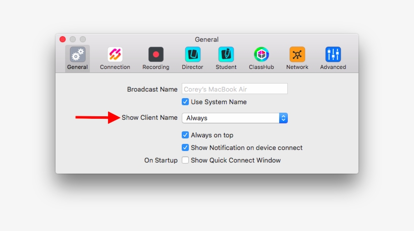Open the Advanced sliders icon
This screenshot has height=231, width=414.
333,54
